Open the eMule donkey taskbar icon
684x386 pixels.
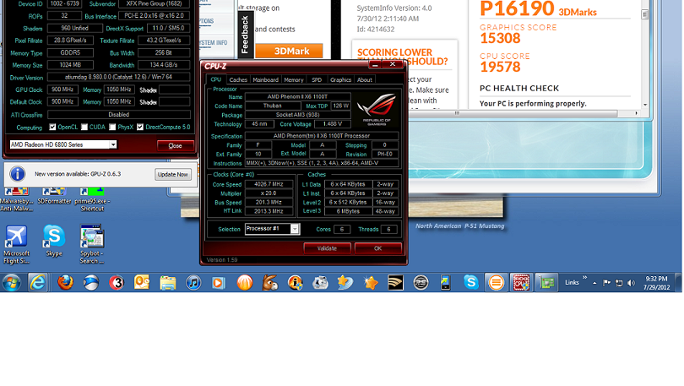click(x=270, y=283)
